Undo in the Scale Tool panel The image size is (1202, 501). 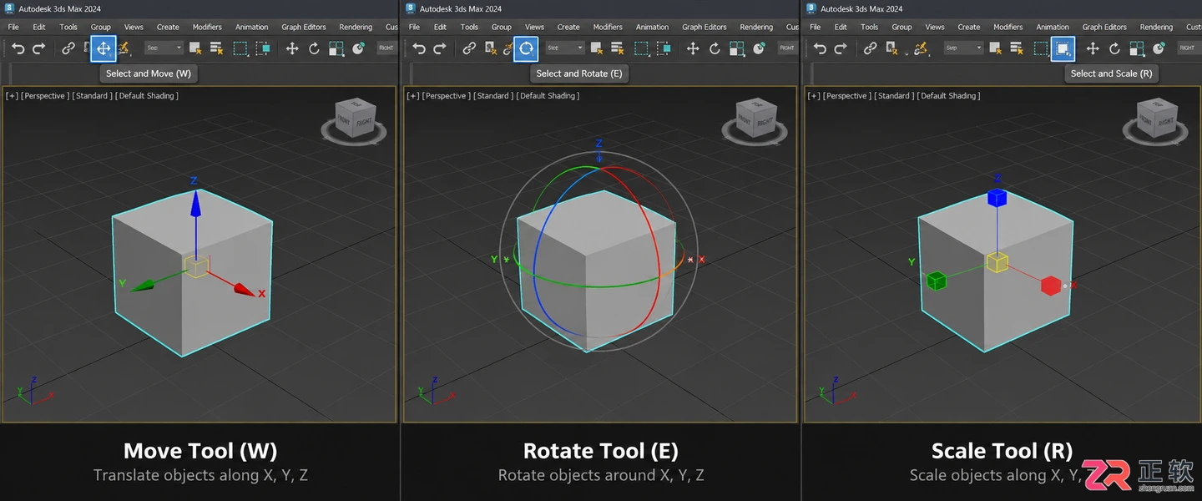(x=820, y=48)
